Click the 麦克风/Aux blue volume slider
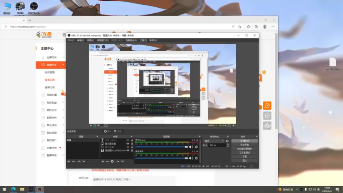The width and height of the screenshot is (343, 193). pyautogui.click(x=162, y=147)
